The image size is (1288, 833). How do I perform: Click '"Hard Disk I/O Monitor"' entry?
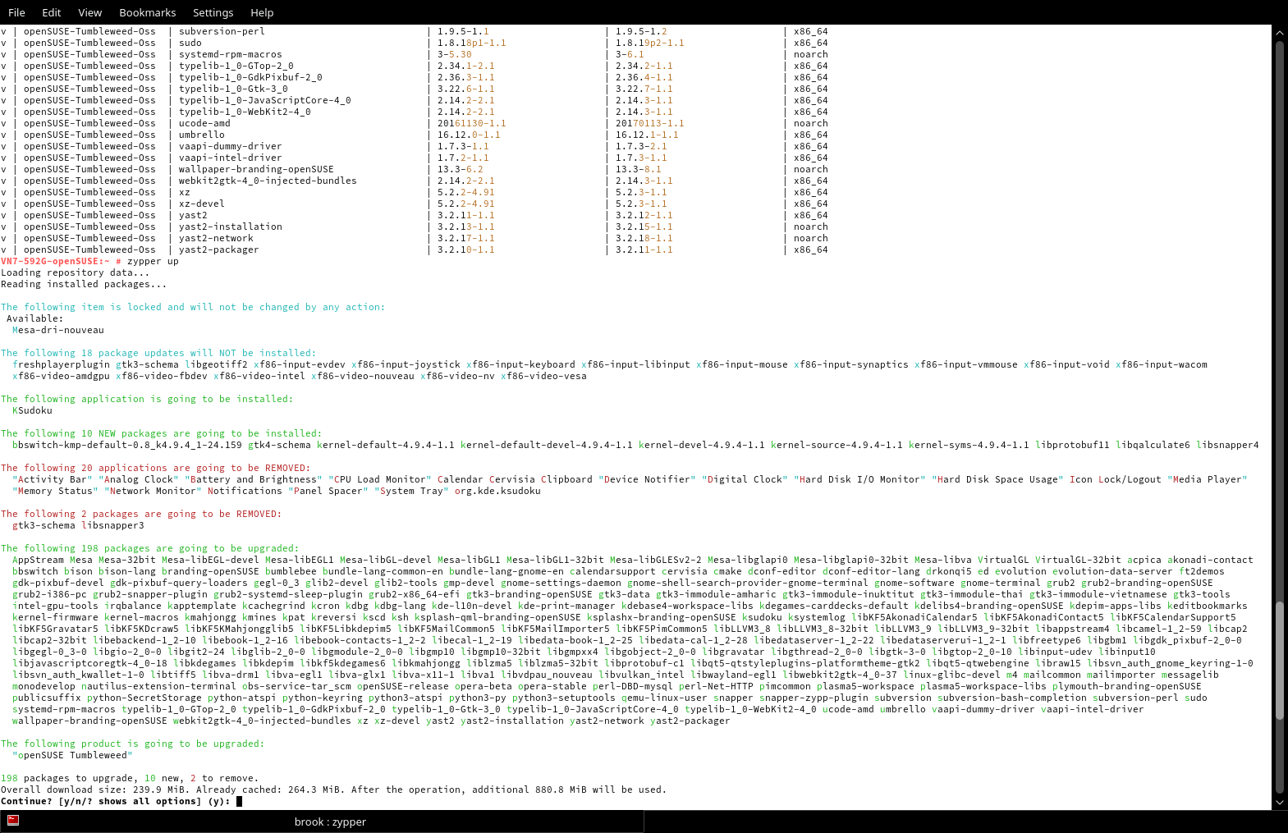[859, 479]
